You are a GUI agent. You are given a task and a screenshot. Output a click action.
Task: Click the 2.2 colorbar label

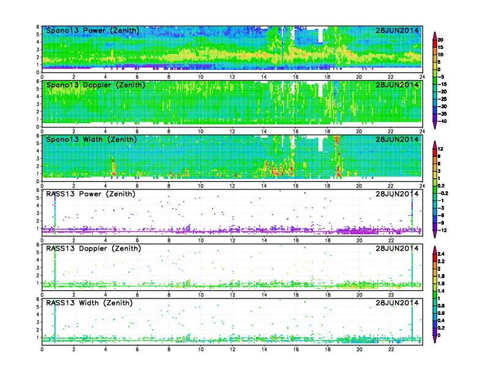(442, 262)
